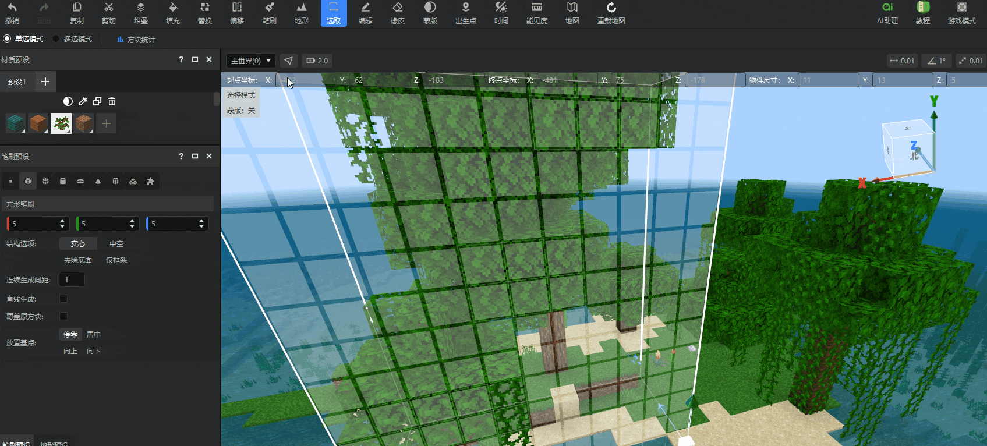
Task: Add a new block with plus tile
Action: [x=107, y=123]
